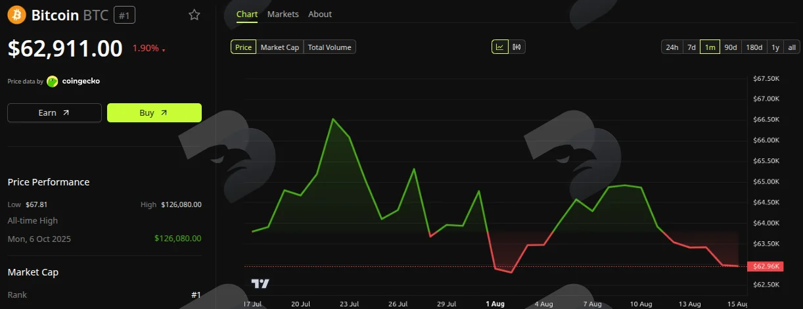This screenshot has width=803, height=309.
Task: Click the #1 rank badge
Action: tap(124, 15)
